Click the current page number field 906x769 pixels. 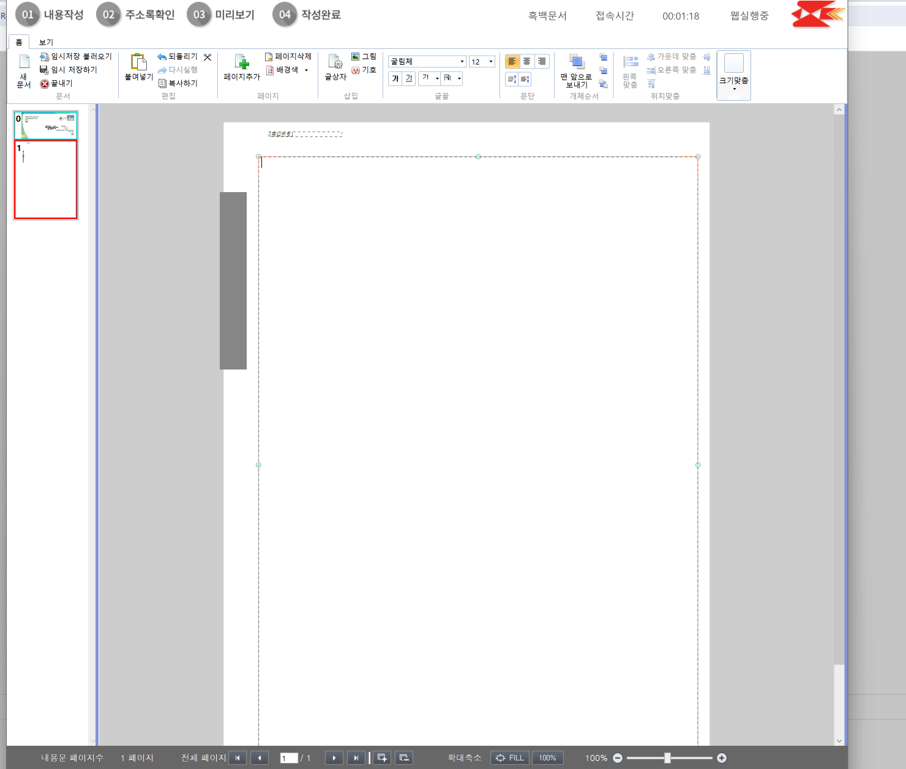tap(289, 758)
